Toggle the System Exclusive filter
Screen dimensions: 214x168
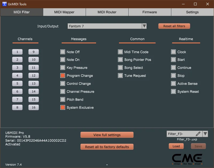click(x=63, y=108)
